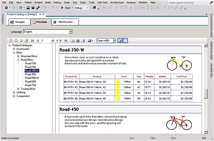Image resolution: width=214 pixels, height=141 pixels.
Task: Open the Architecture menu
Action: (117, 3)
